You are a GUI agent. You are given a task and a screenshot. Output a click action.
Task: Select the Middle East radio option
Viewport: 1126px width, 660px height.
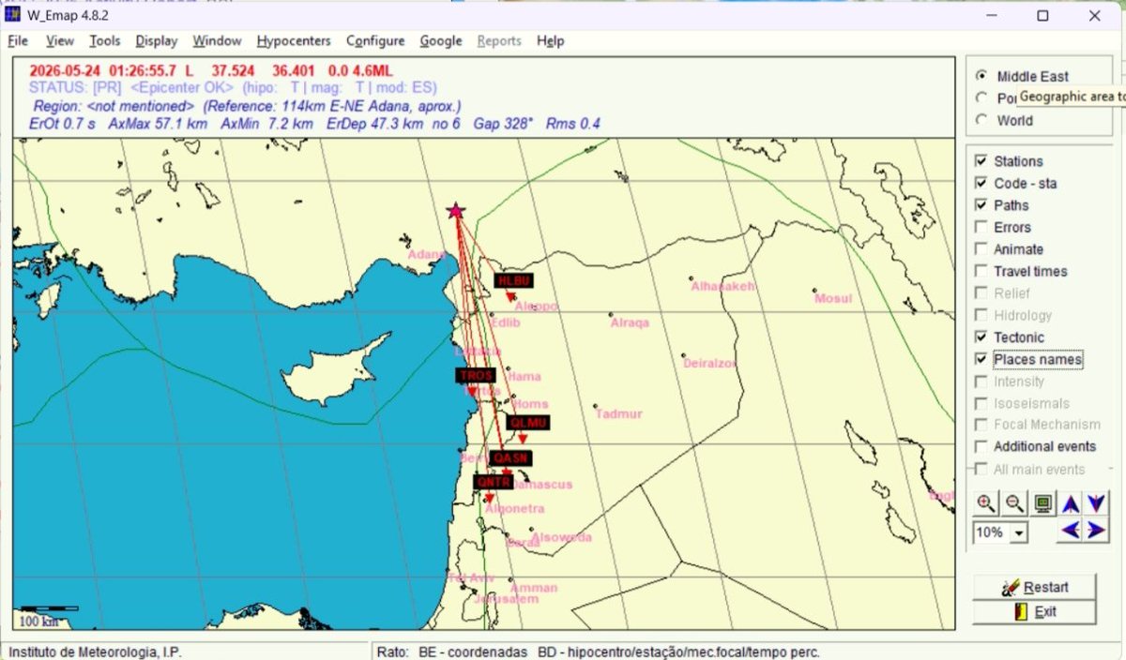[981, 76]
